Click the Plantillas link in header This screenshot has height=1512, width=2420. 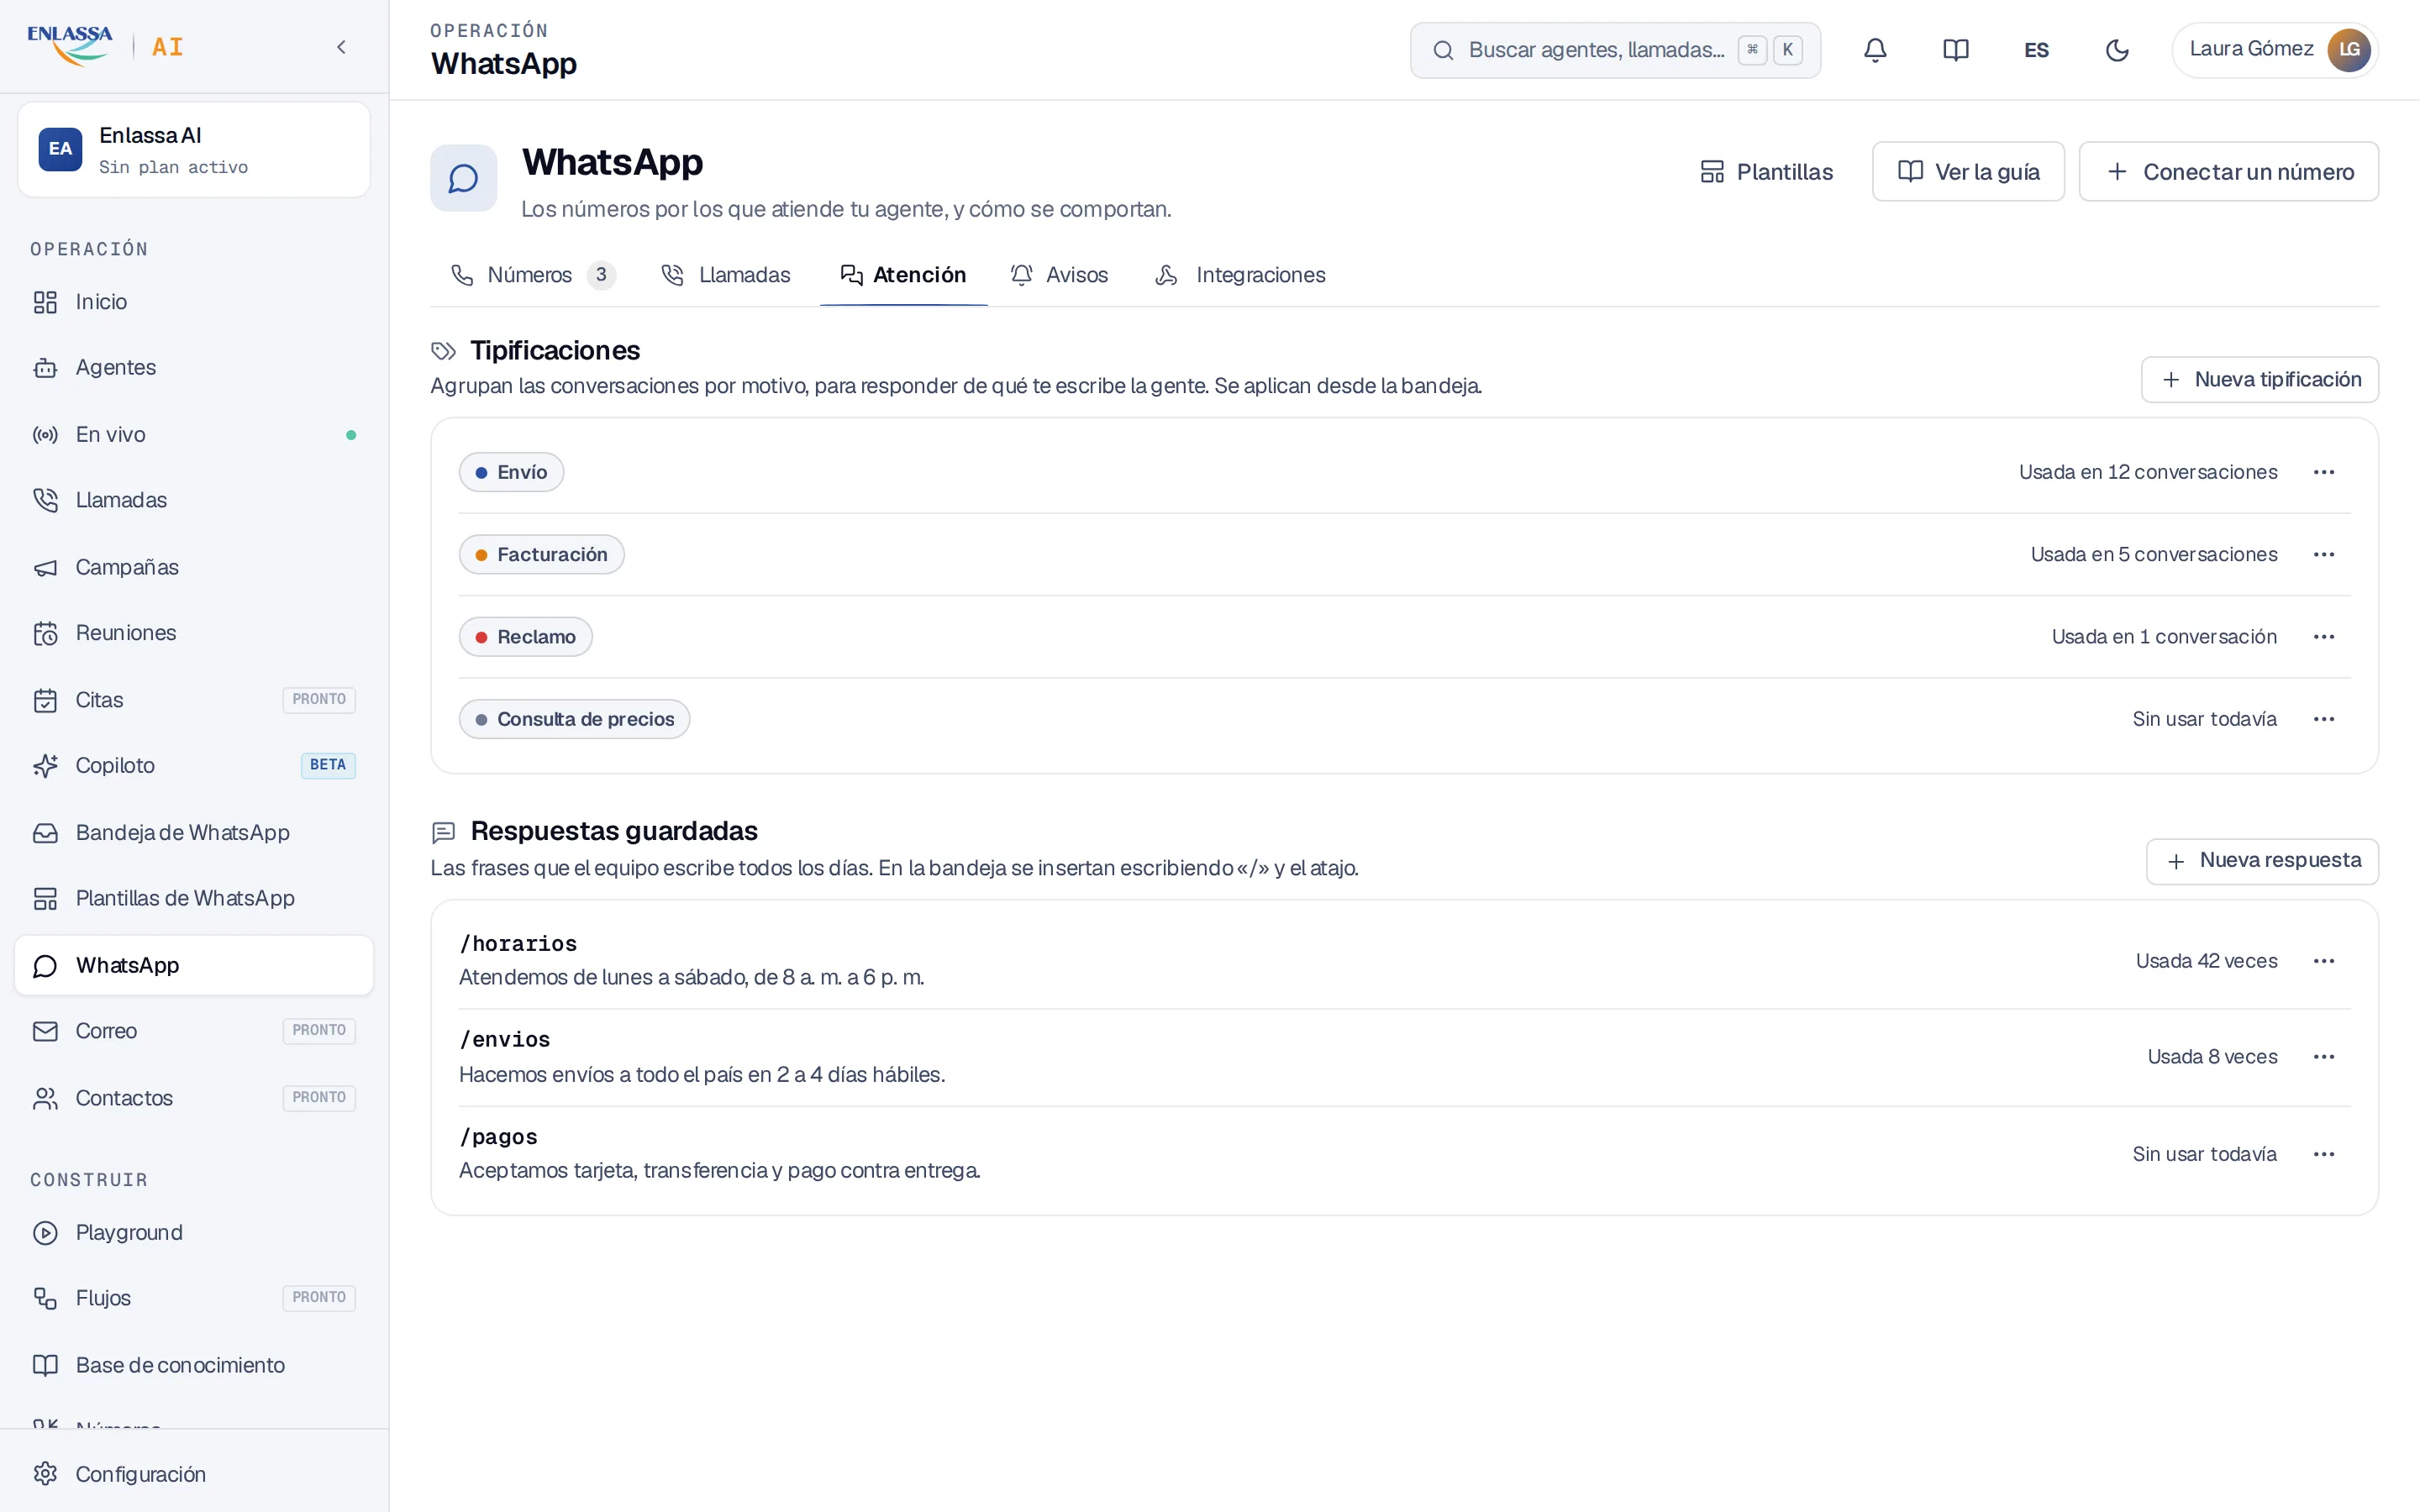pyautogui.click(x=1766, y=172)
